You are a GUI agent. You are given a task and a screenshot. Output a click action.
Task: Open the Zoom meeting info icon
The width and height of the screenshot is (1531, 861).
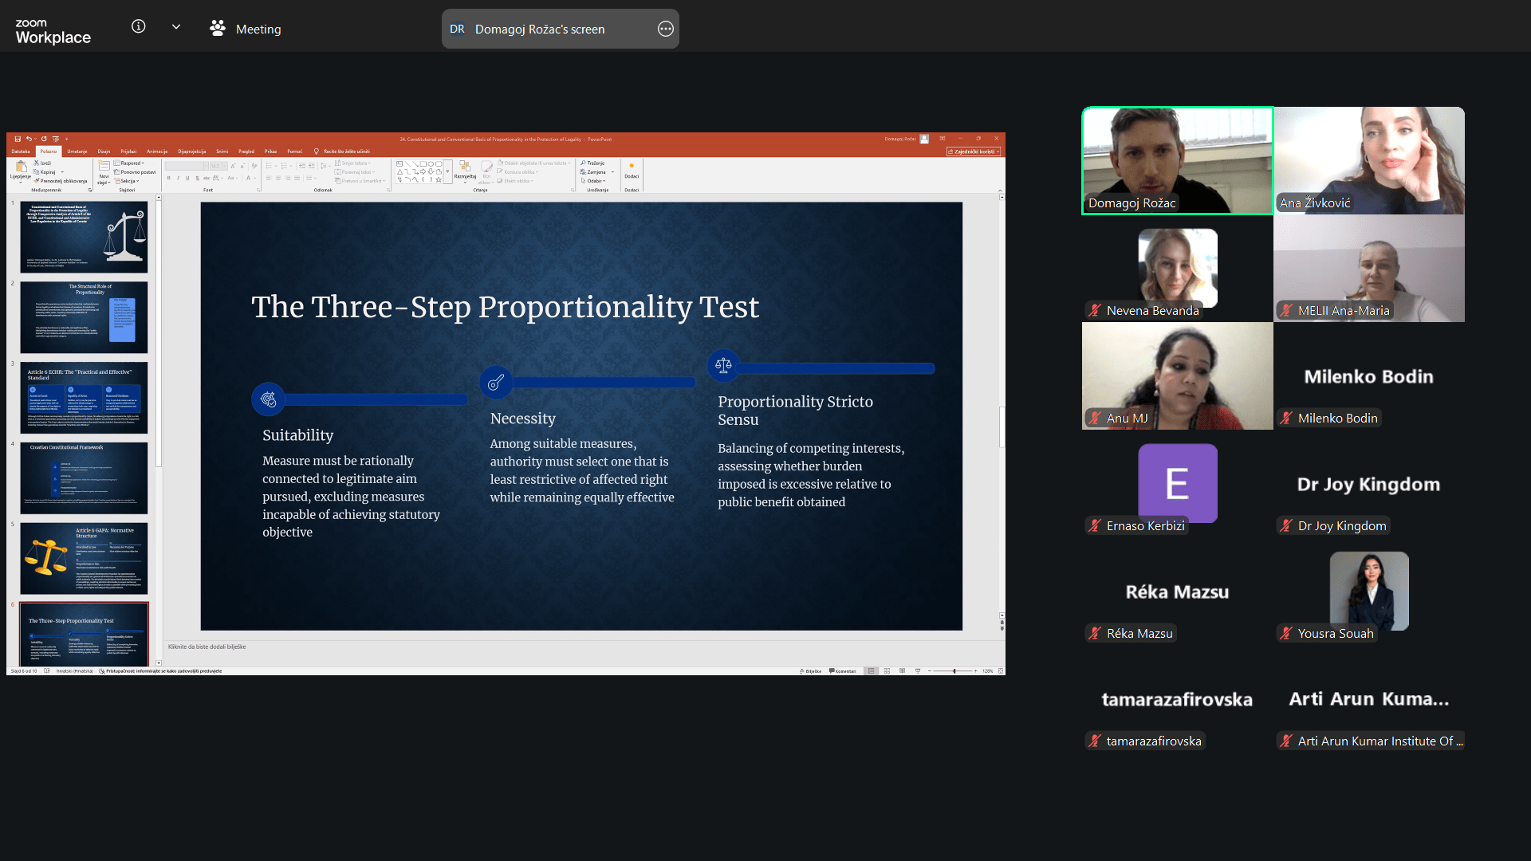tap(138, 27)
